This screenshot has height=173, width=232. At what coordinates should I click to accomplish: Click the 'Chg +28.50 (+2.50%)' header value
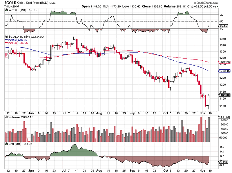(202, 6)
